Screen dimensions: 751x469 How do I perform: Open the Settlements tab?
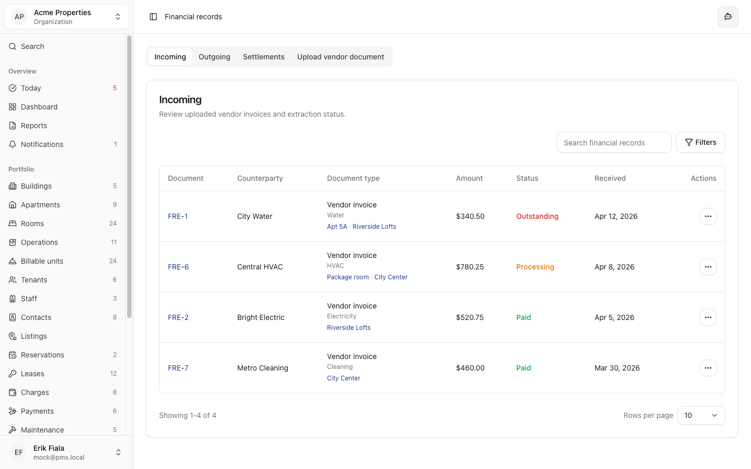[263, 57]
